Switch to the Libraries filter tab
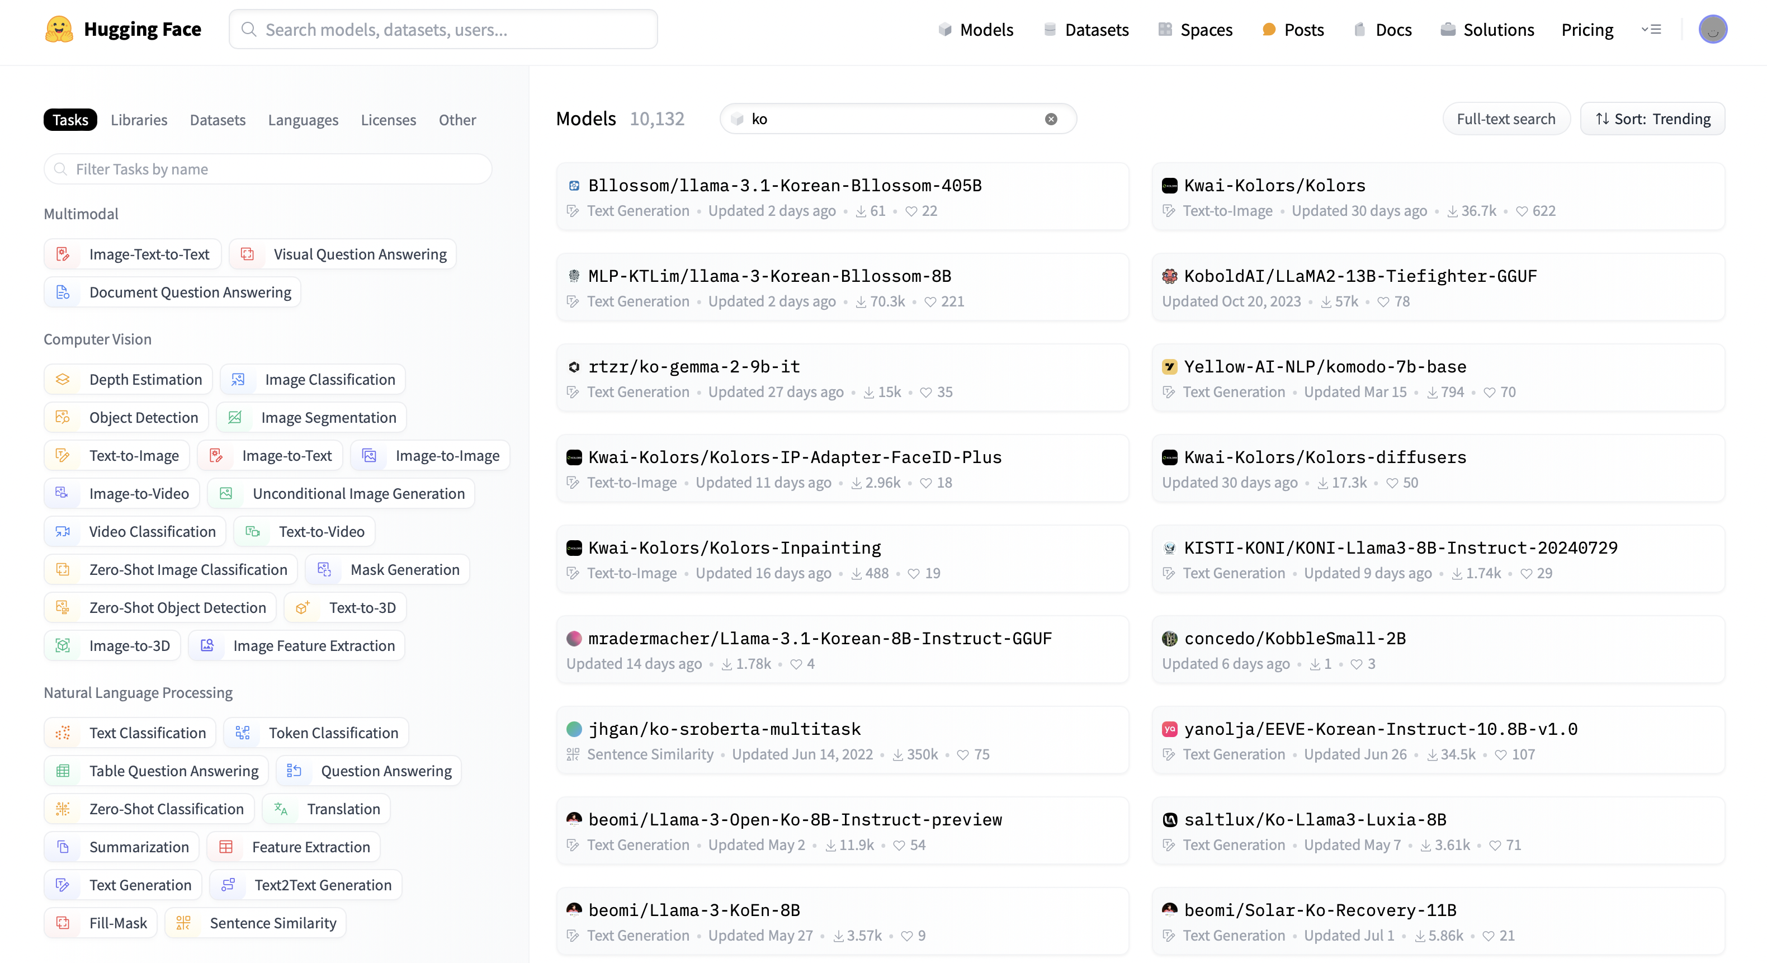The width and height of the screenshot is (1767, 963). tap(139, 120)
